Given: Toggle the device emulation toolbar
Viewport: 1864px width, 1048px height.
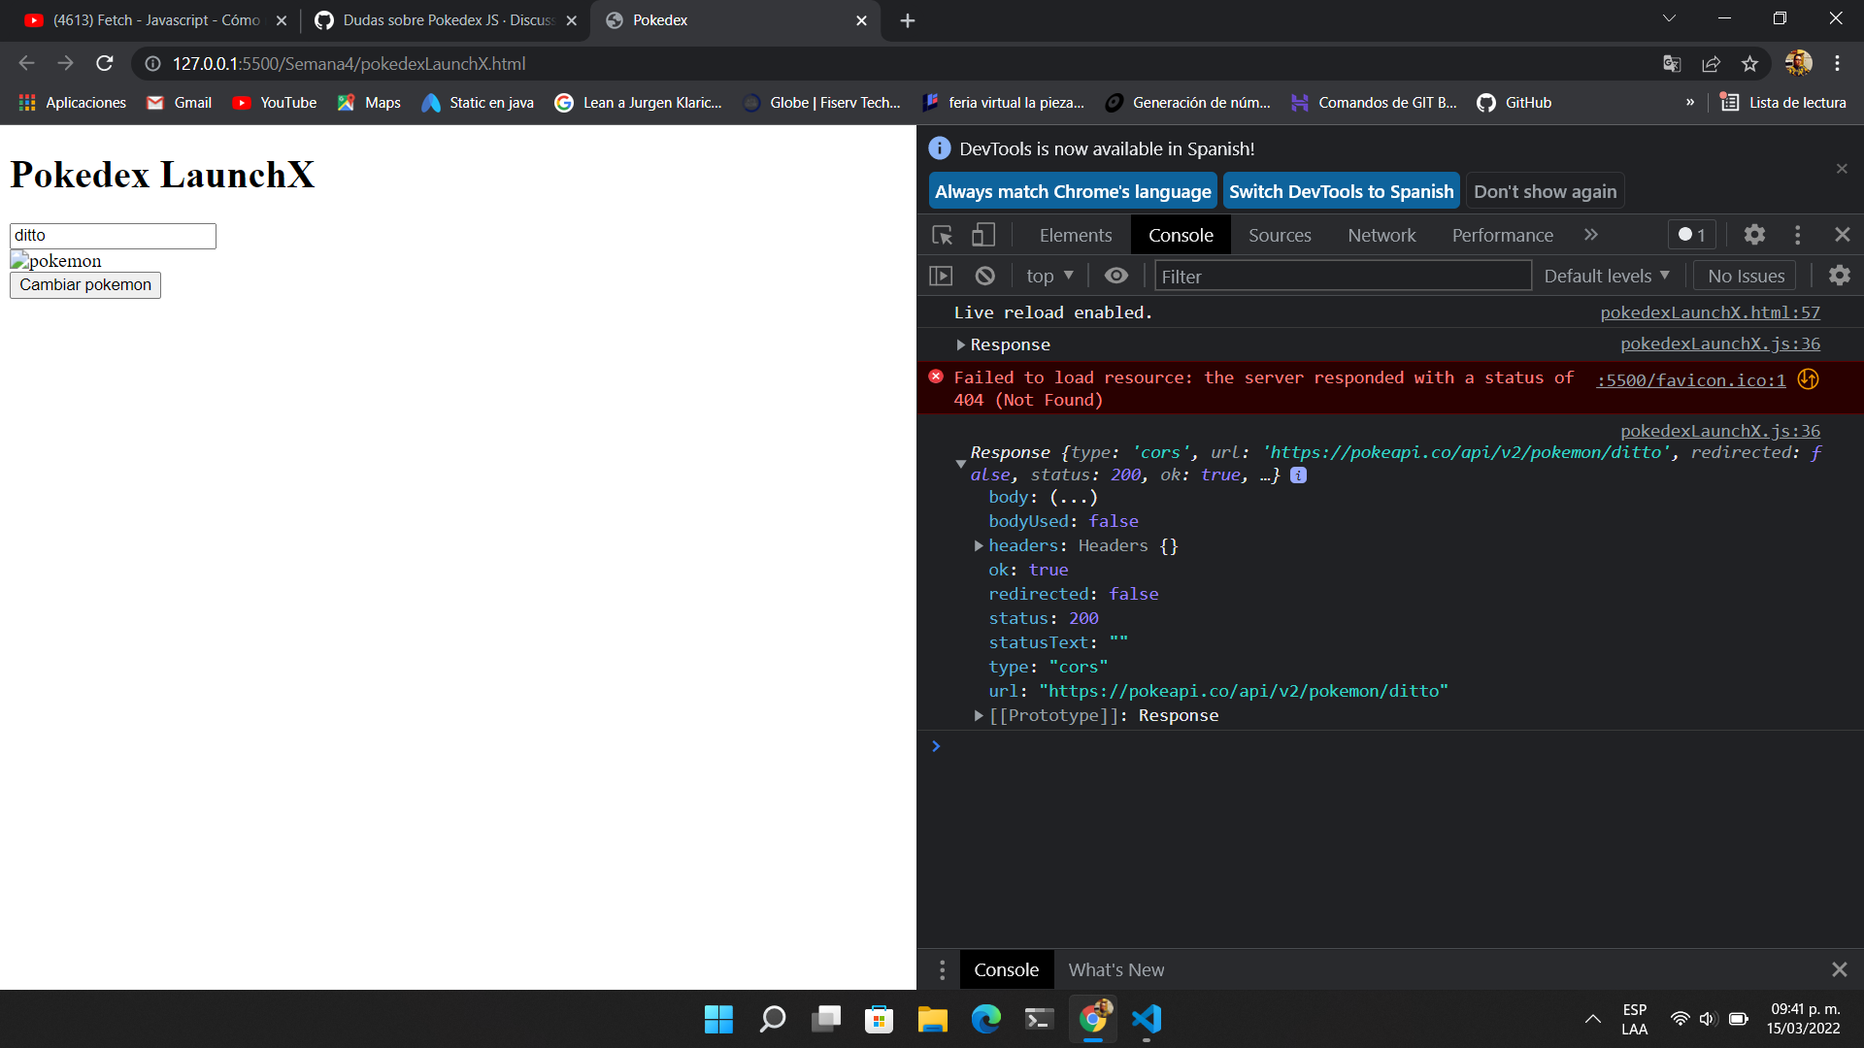Looking at the screenshot, I should coord(983,235).
